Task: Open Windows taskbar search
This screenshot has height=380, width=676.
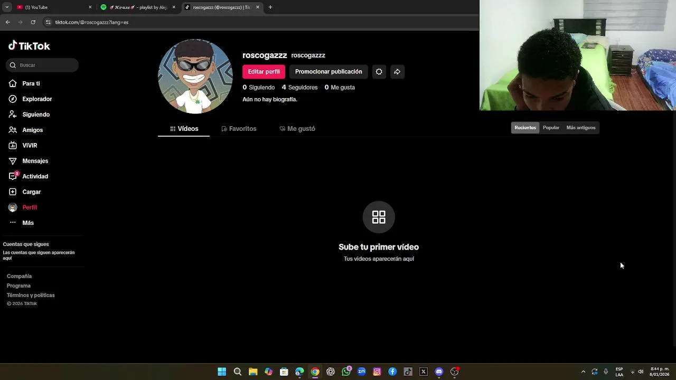Action: (x=238, y=372)
